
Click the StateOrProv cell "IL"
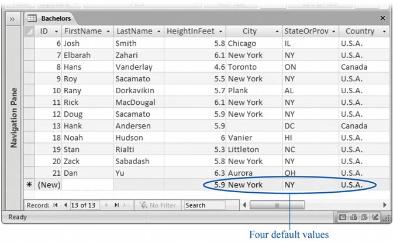(x=311, y=43)
